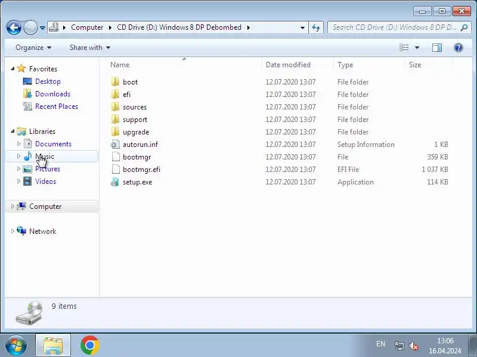Select the bootmgr file icon

pyautogui.click(x=116, y=156)
